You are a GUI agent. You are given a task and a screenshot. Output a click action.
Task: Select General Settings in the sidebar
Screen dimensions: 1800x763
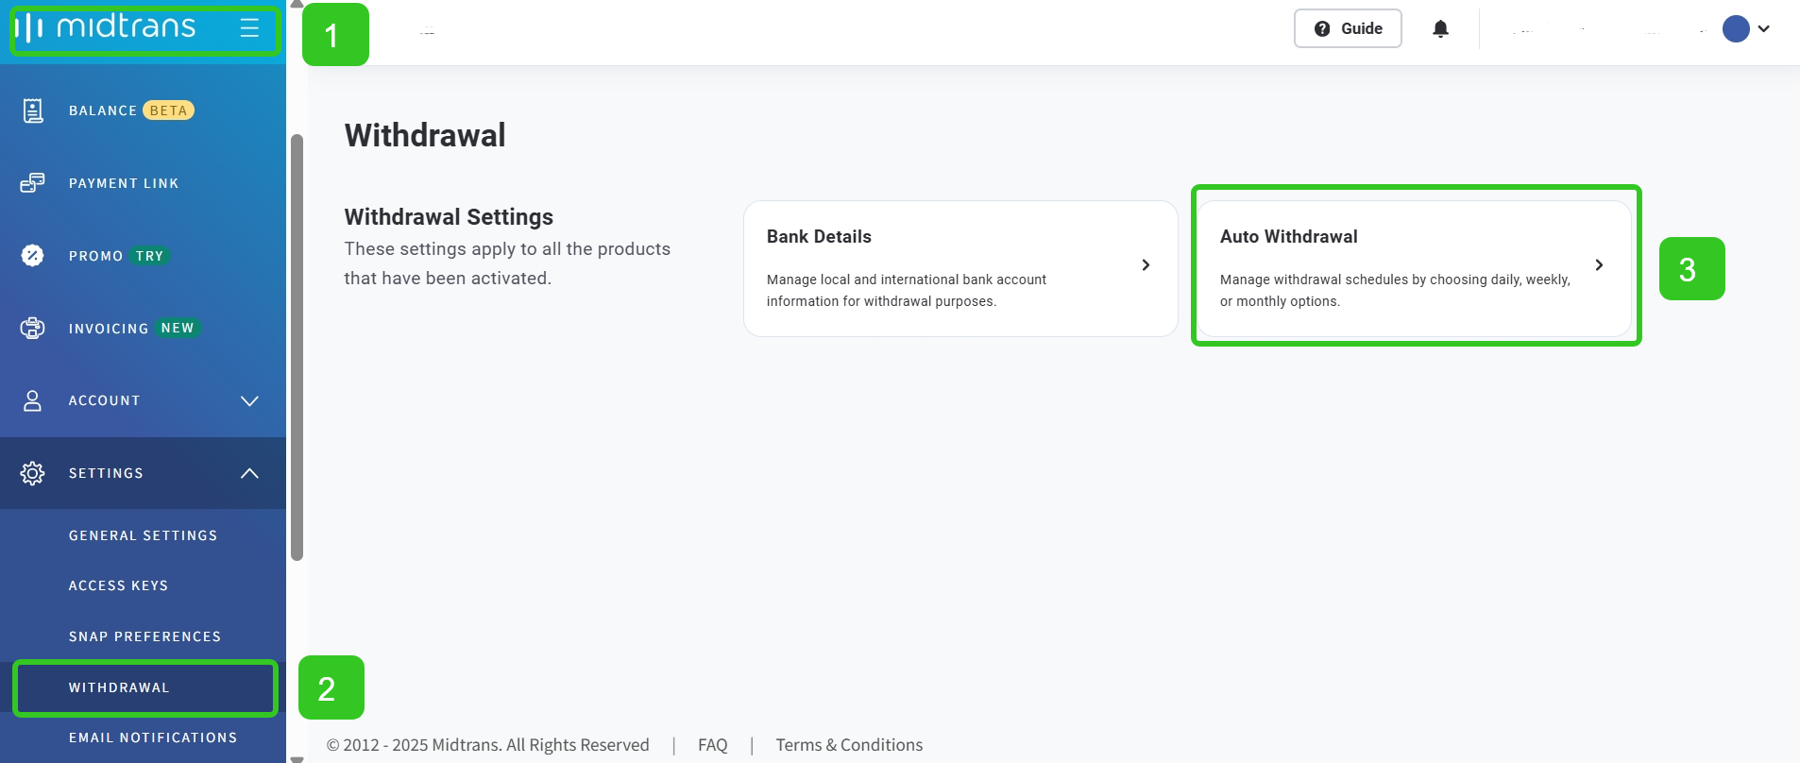[x=144, y=535]
